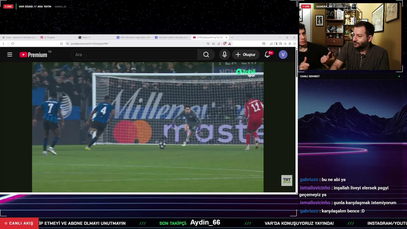Open Brave Wallet icon in toolbar
Screen dimensions: 407x229
280,44
